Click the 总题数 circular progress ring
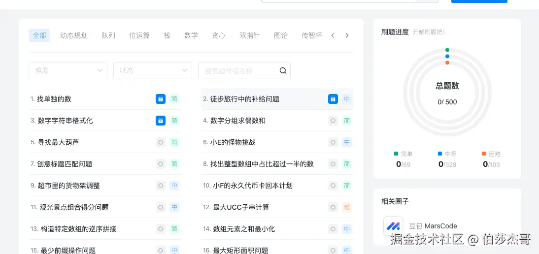The height and width of the screenshot is (254, 539). pyautogui.click(x=447, y=92)
